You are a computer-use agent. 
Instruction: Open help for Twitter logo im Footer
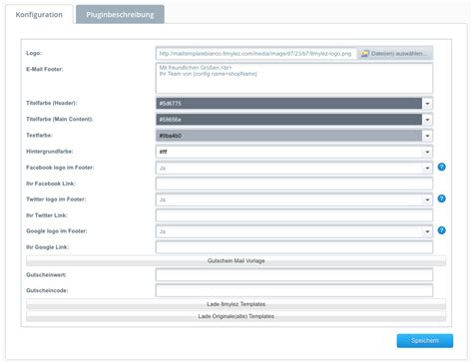click(441, 198)
